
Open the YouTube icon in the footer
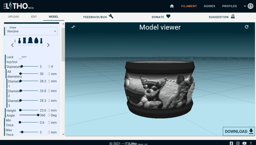point(244,143)
